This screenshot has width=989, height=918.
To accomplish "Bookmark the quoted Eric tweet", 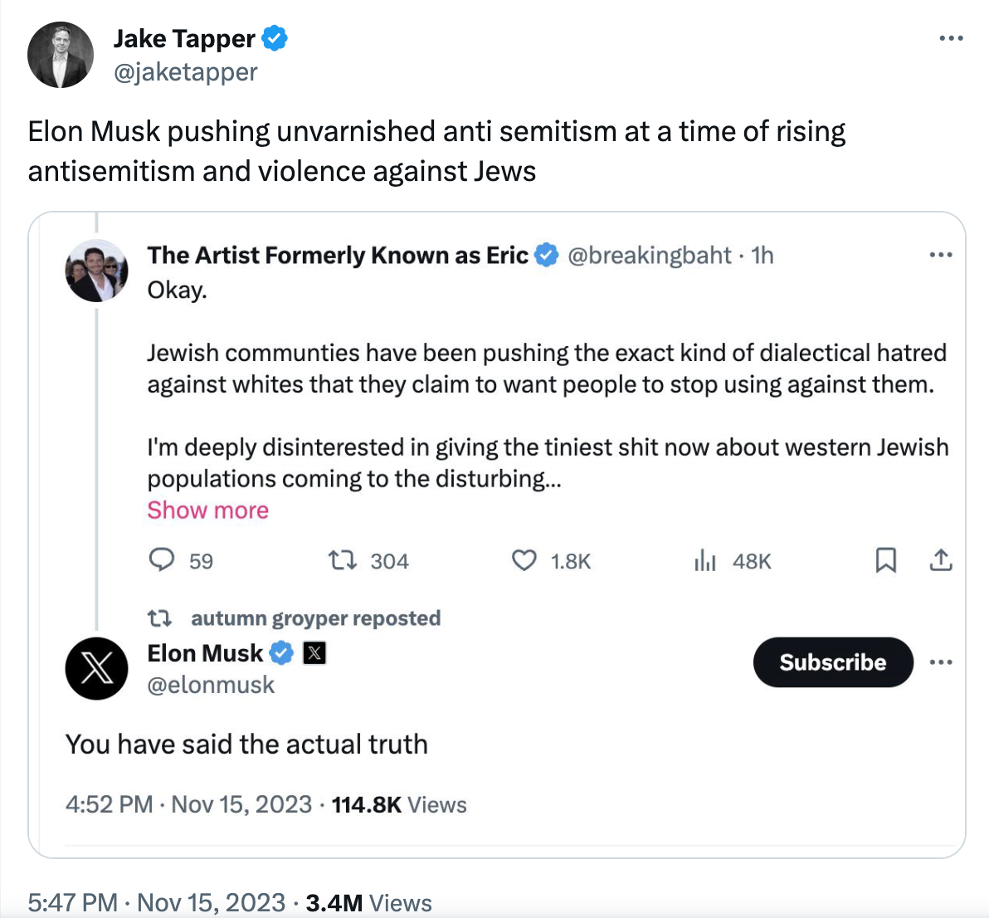I will pyautogui.click(x=885, y=561).
